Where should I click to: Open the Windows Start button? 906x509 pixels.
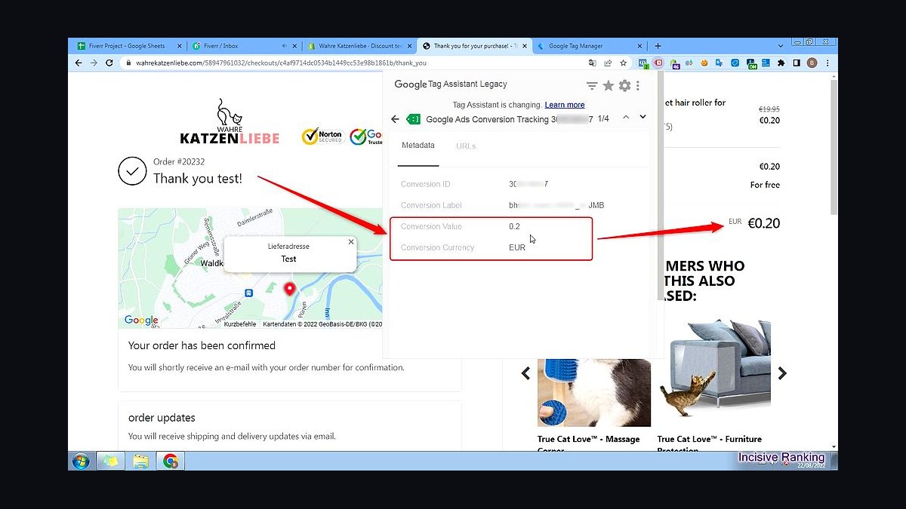pos(80,461)
